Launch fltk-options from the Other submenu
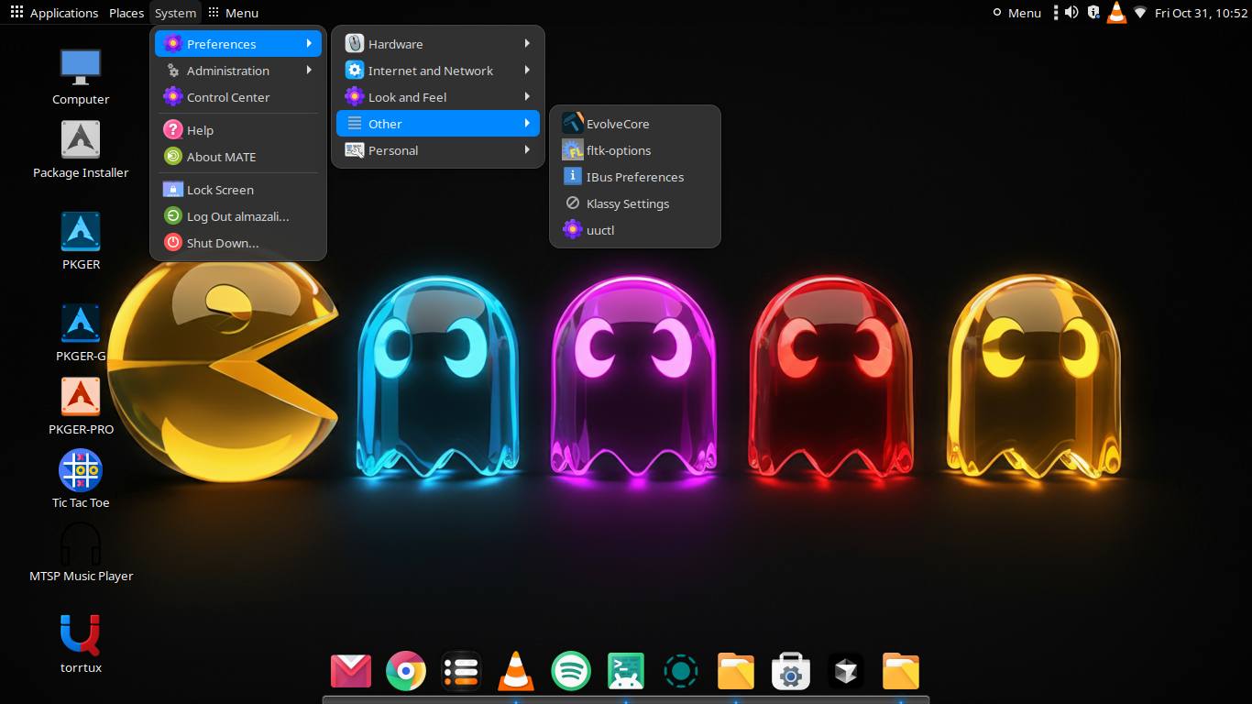The height and width of the screenshot is (704, 1252). (x=634, y=150)
